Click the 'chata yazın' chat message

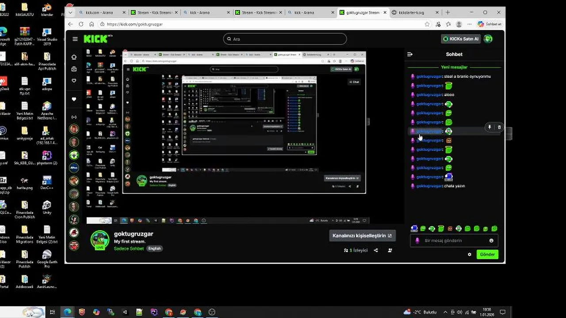click(x=454, y=186)
